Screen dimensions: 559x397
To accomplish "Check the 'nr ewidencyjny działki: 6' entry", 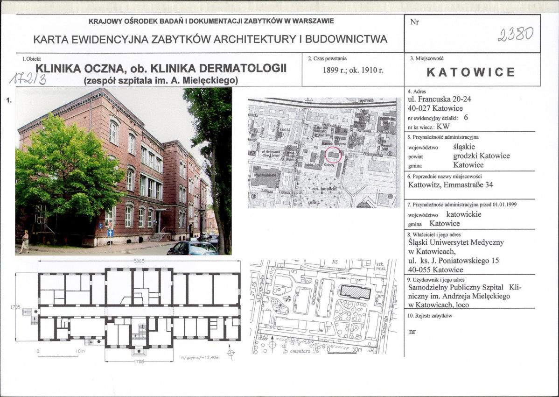I will [x=439, y=118].
